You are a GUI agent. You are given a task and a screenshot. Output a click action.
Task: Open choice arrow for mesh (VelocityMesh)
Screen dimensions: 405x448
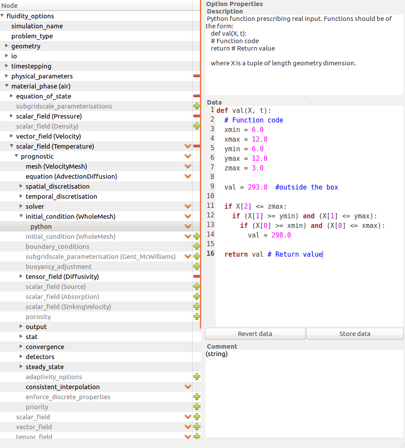tap(188, 166)
